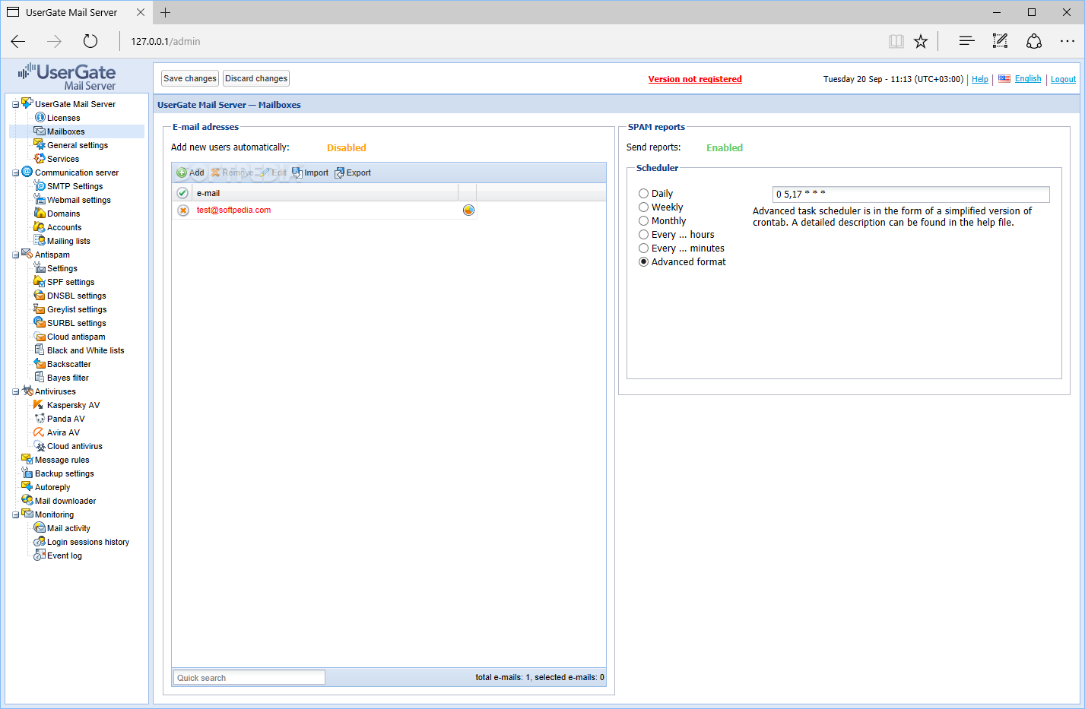Image resolution: width=1085 pixels, height=709 pixels.
Task: Click the Greylist settings icon
Action: (x=40, y=309)
